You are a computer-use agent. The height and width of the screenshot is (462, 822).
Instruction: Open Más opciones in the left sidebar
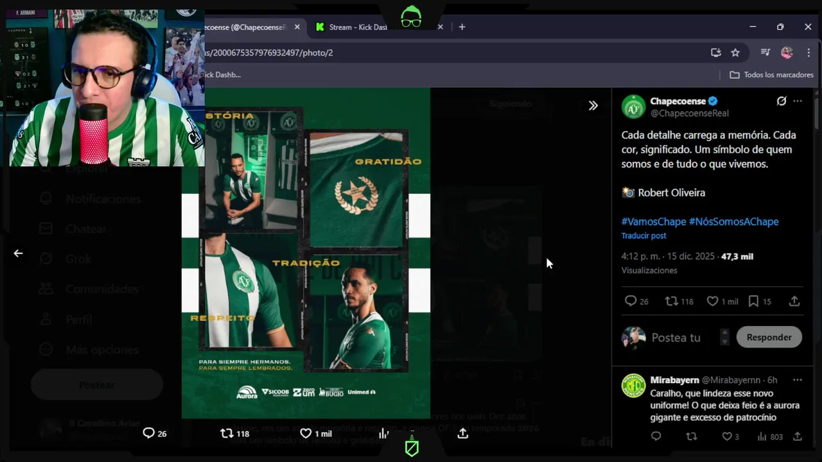click(x=89, y=350)
